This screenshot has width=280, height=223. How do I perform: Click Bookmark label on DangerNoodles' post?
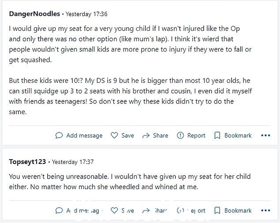click(238, 135)
